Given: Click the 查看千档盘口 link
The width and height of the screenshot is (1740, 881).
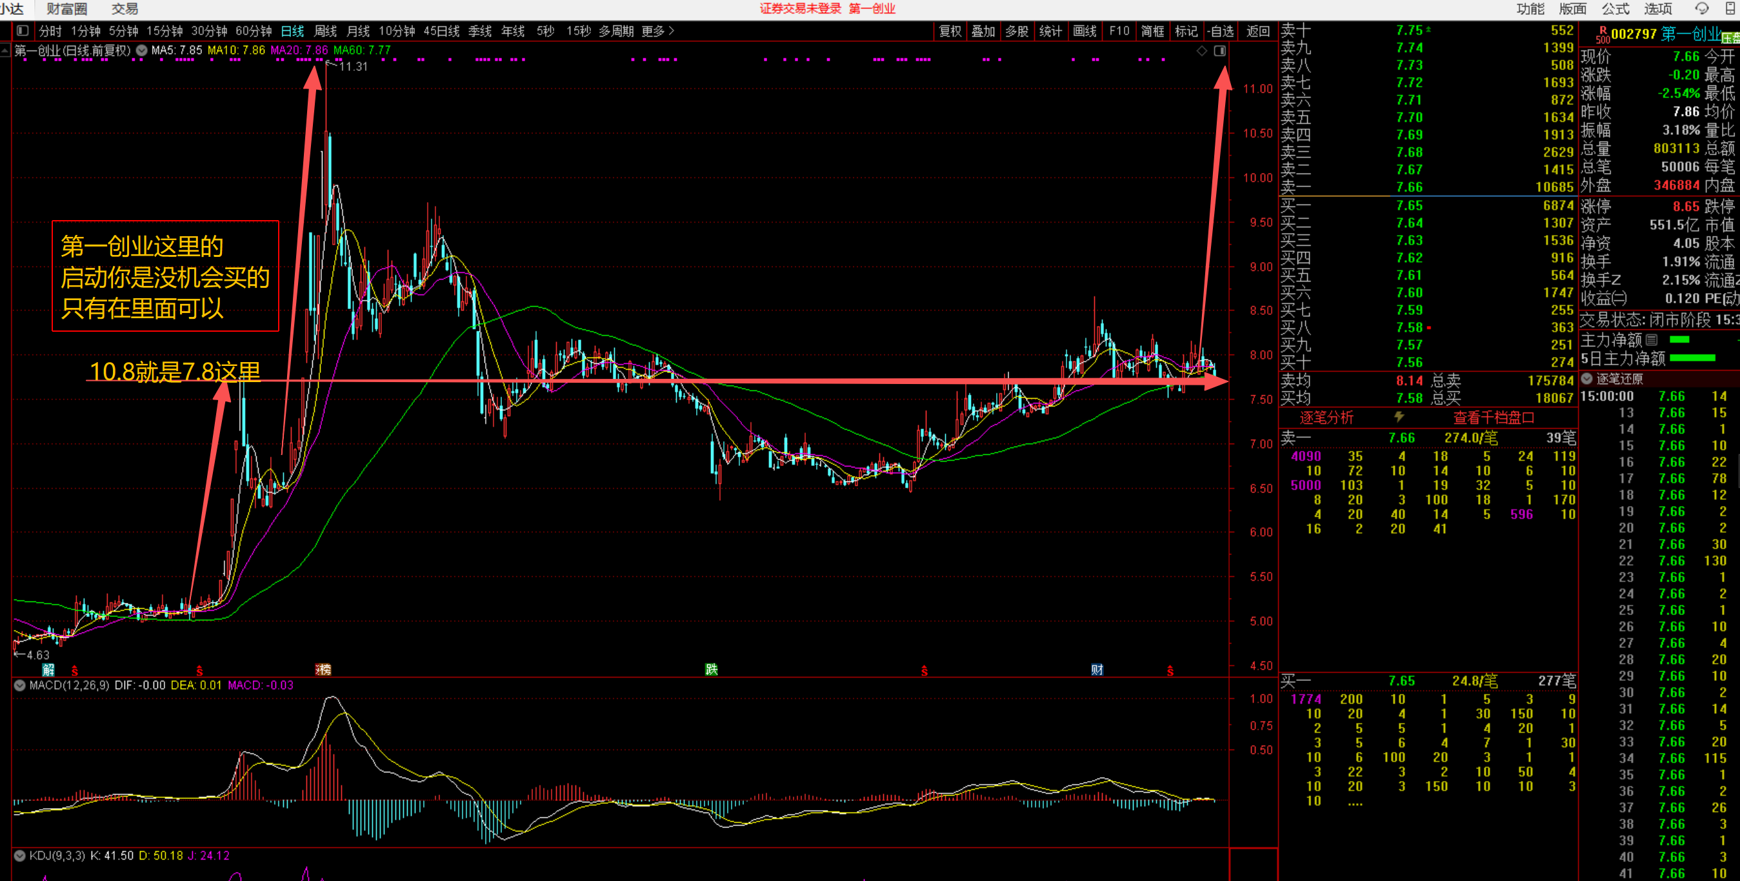Looking at the screenshot, I should click(x=1494, y=417).
